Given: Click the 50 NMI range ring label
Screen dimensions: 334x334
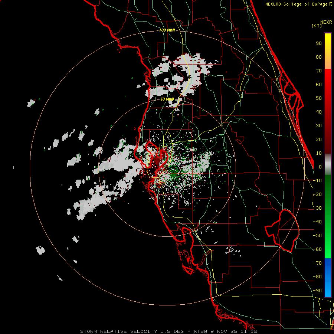Looking at the screenshot, I should click(x=167, y=99).
